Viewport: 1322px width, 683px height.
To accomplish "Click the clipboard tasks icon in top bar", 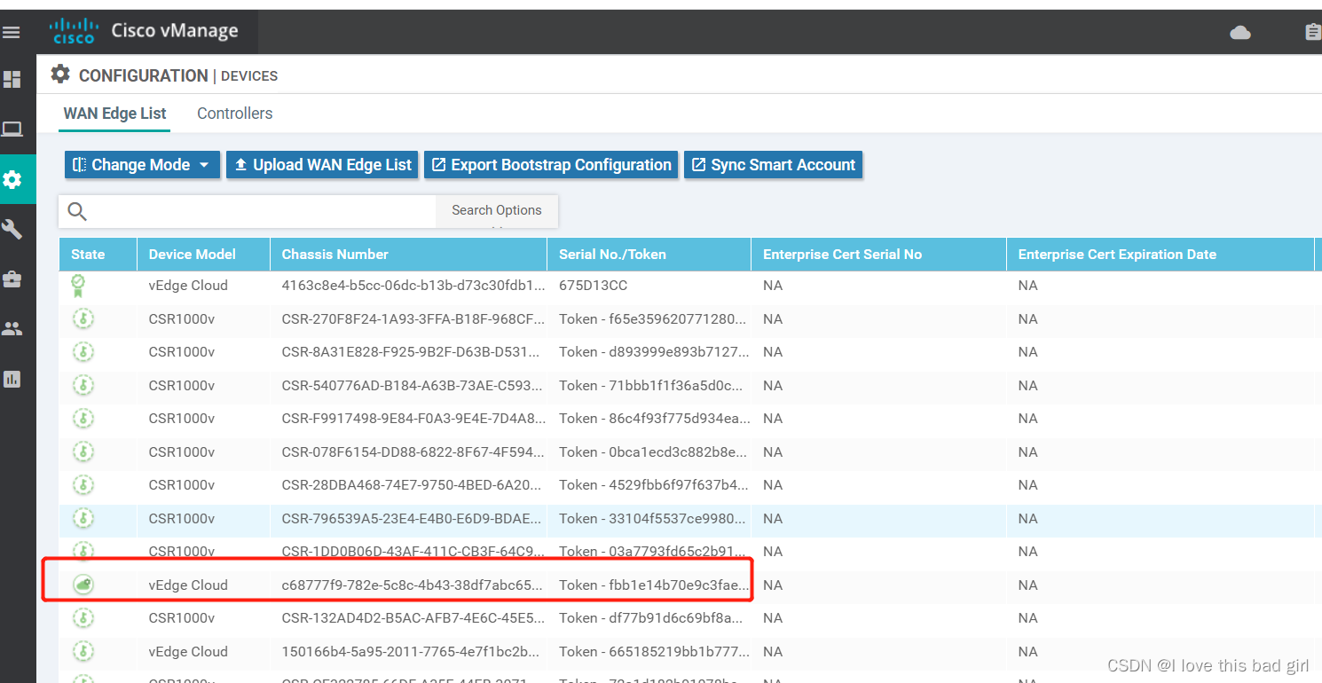I will 1313,33.
